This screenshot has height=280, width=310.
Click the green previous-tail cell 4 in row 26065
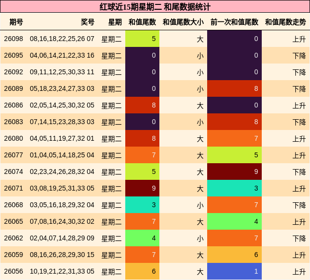pos(234,221)
